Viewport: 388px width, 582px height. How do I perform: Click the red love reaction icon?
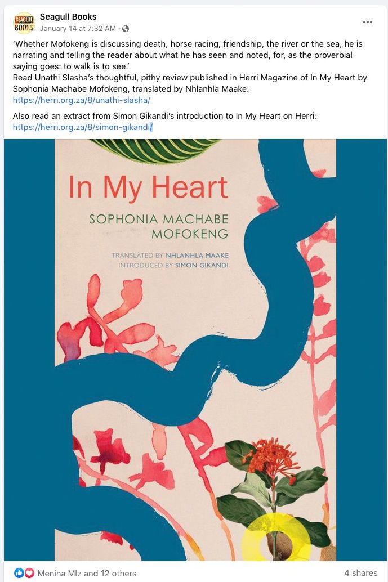[x=29, y=573]
